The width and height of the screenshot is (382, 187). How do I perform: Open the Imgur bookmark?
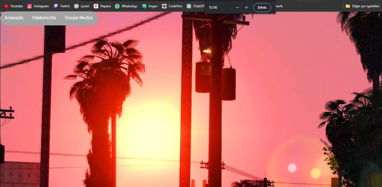tap(150, 6)
